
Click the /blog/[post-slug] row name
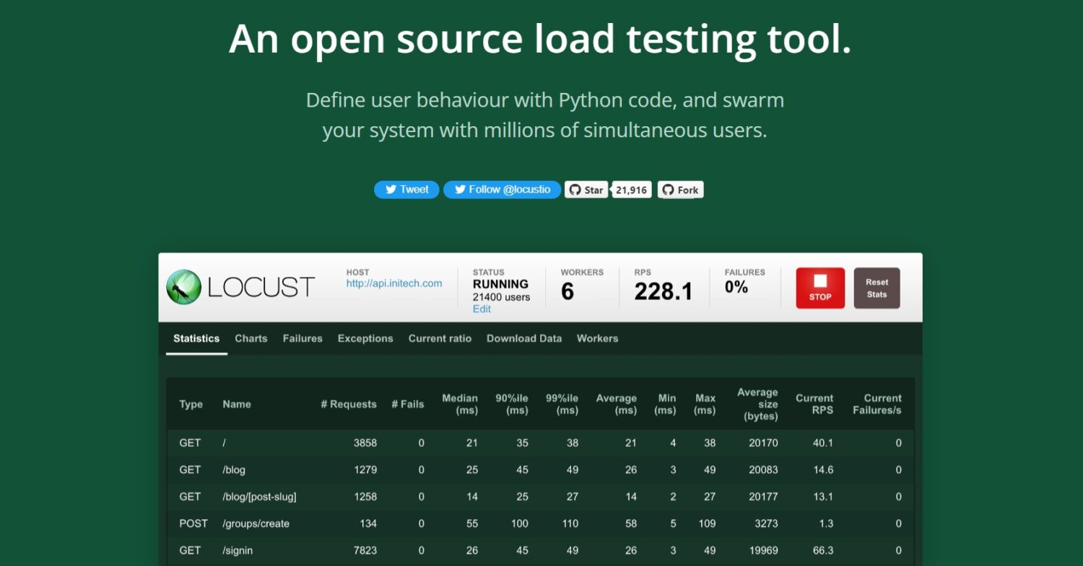(x=259, y=496)
